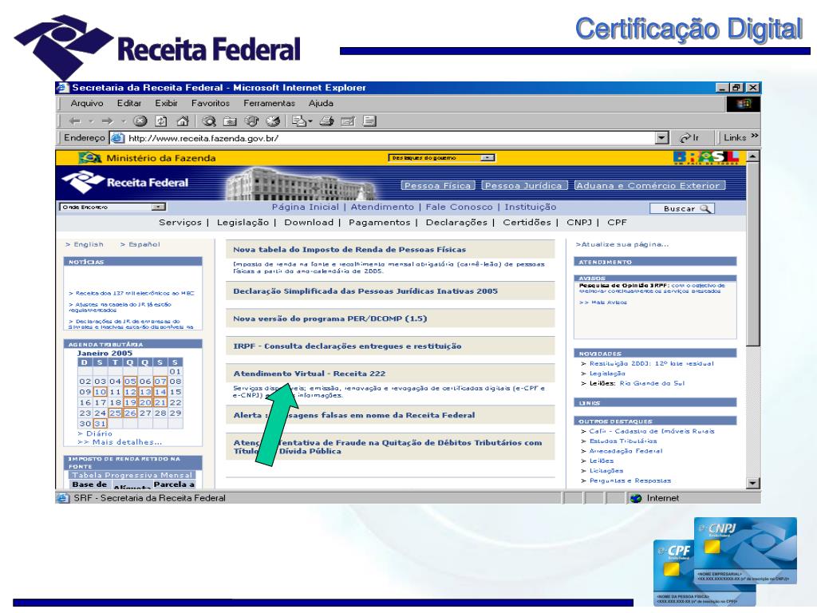Click the browser Forward arrow
This screenshot has height=613, width=817.
click(108, 121)
